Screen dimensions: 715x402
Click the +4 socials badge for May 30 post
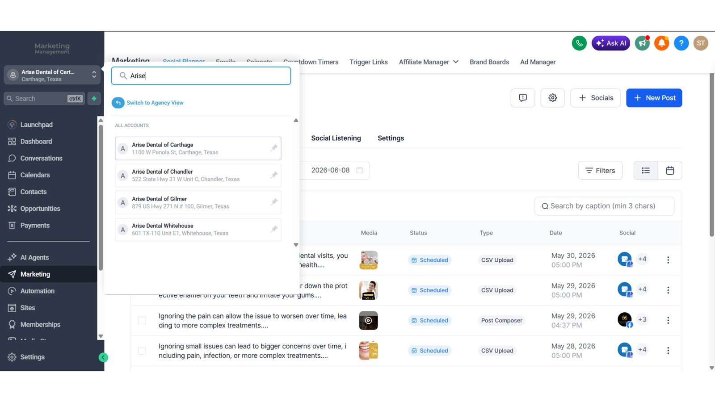[x=642, y=259]
